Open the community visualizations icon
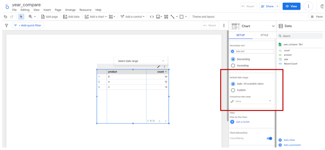The image size is (325, 150). [x=111, y=17]
